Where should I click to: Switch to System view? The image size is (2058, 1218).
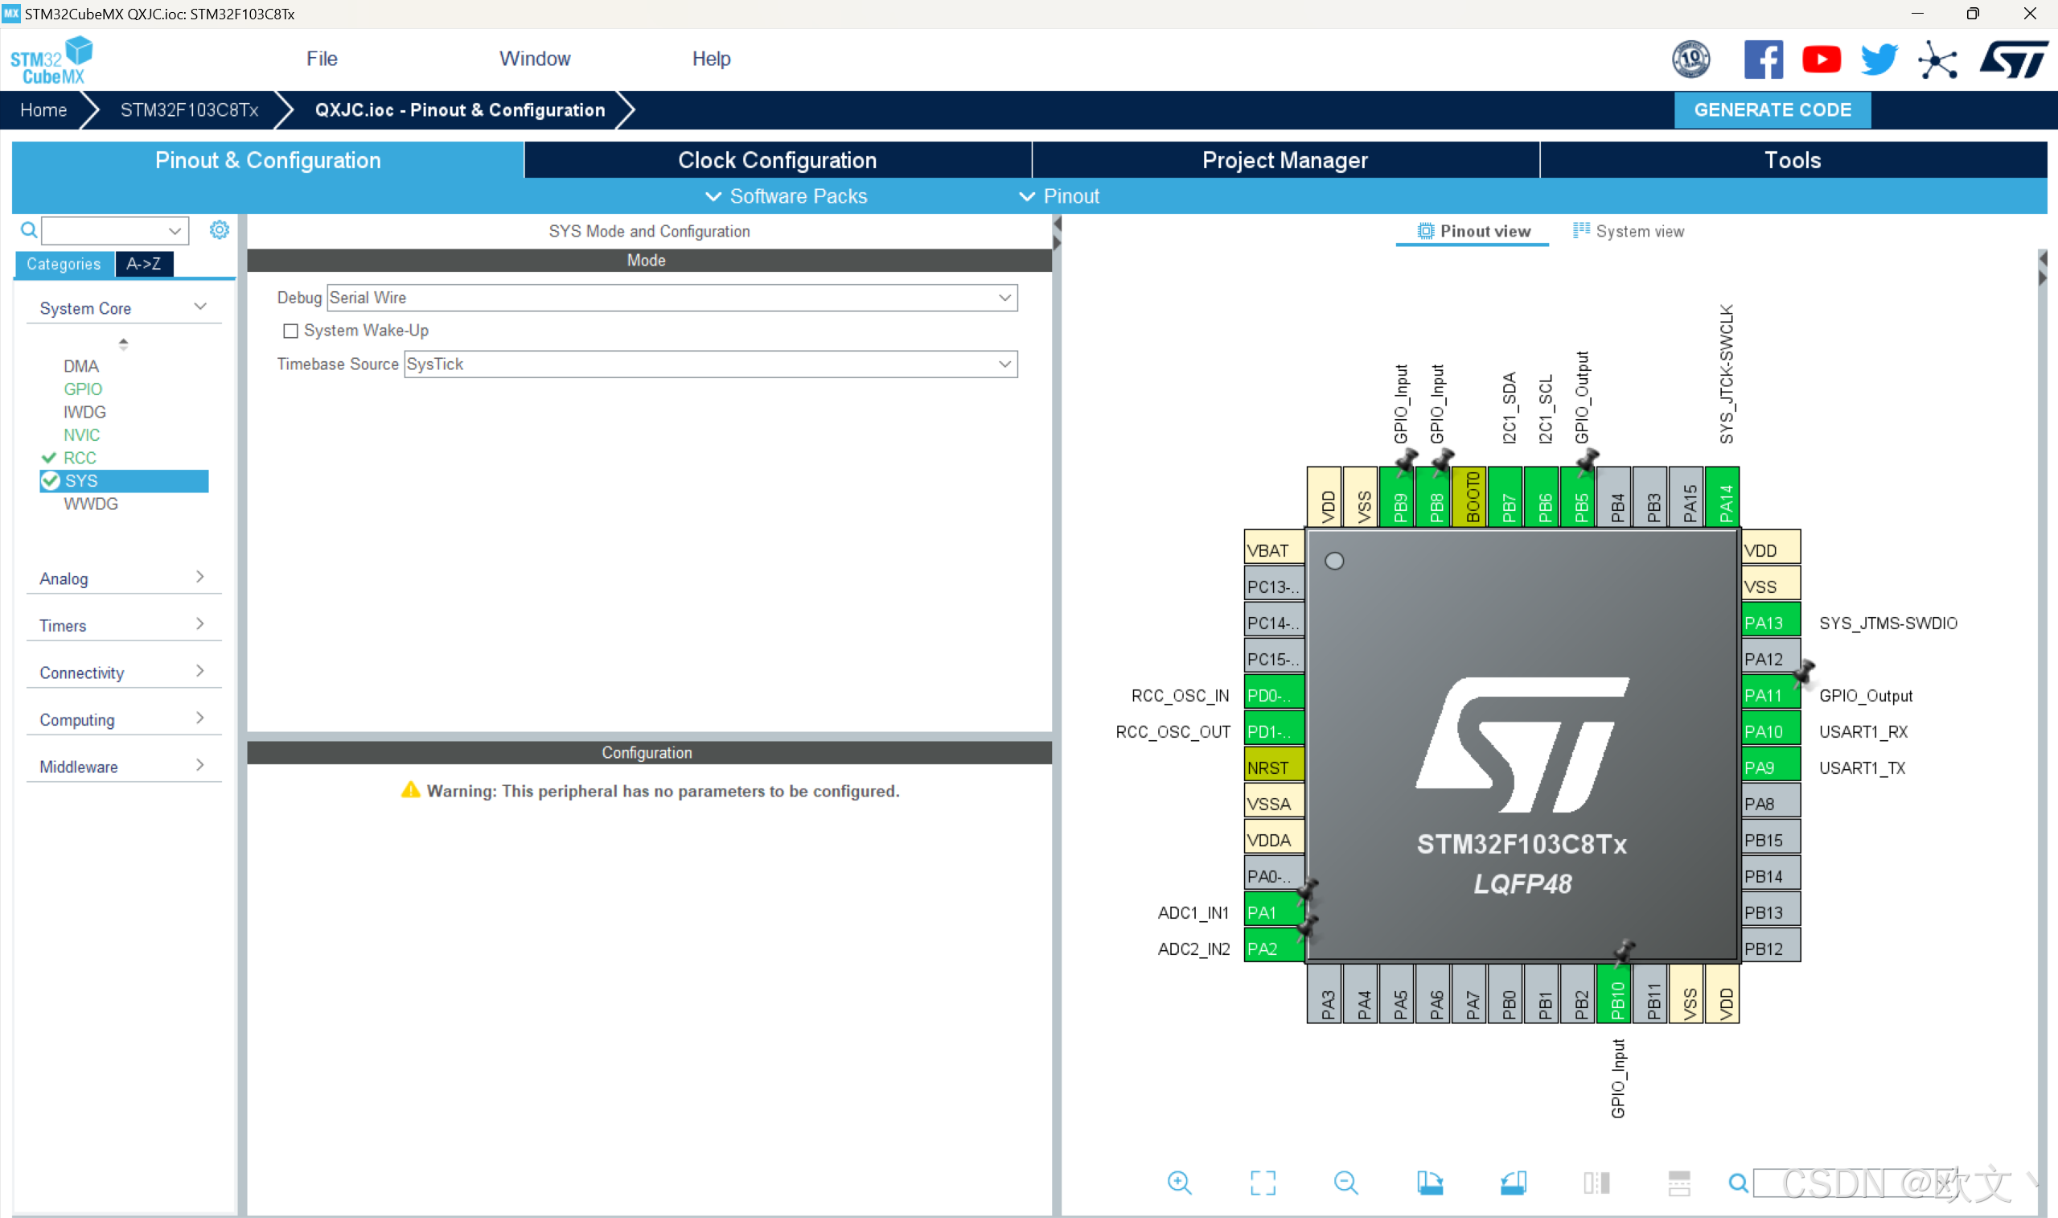(x=1629, y=232)
